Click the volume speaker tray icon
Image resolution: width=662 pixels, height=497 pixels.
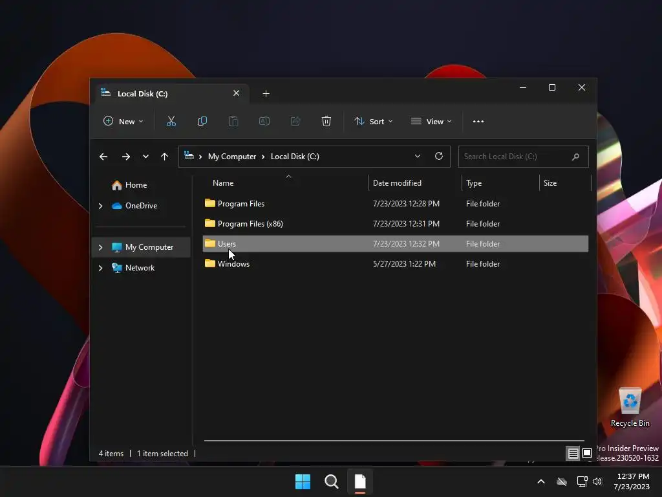point(597,481)
